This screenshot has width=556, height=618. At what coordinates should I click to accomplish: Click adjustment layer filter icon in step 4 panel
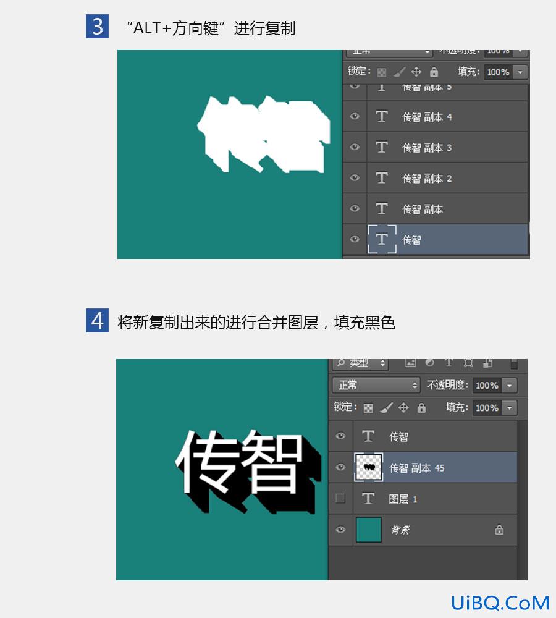[429, 363]
